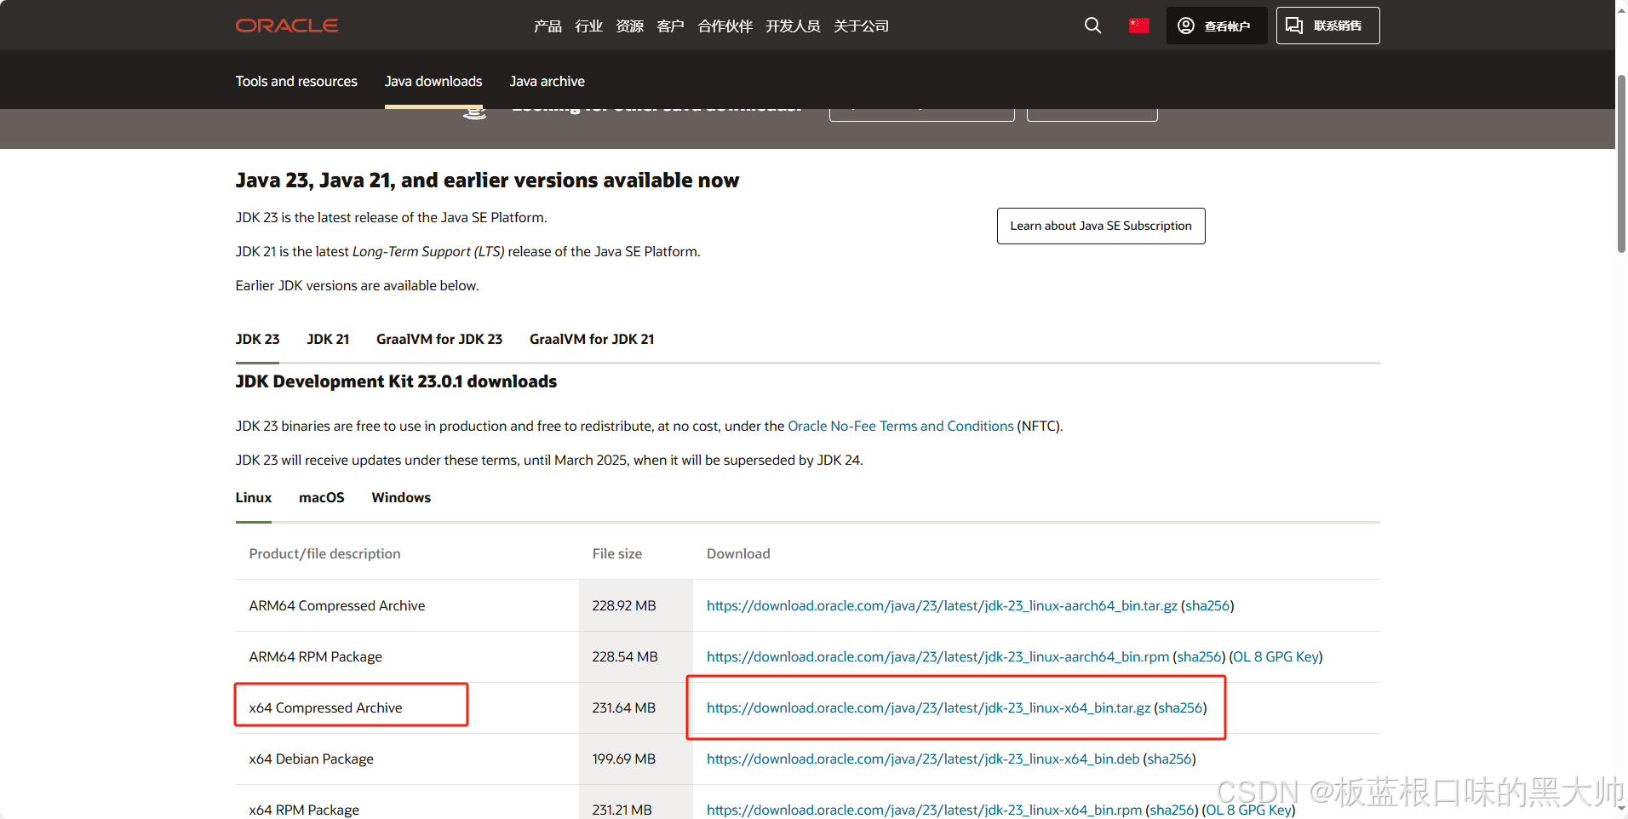
Task: Open GraalVM for JDK 23 tab
Action: tap(439, 339)
